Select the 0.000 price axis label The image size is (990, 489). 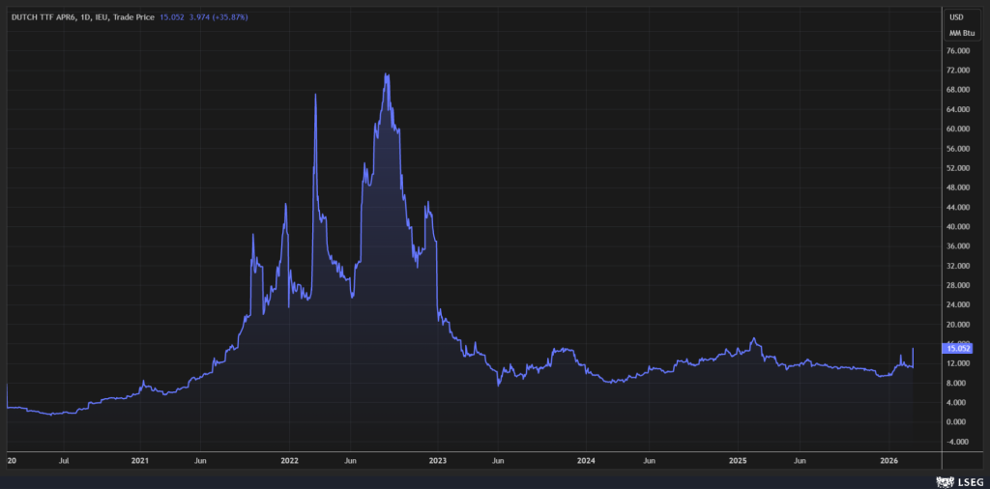click(956, 422)
